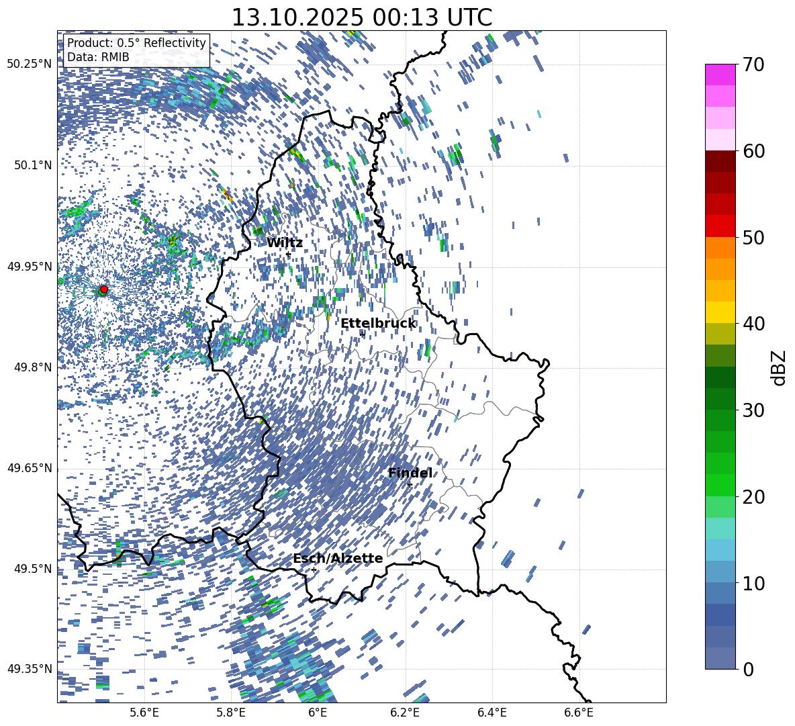Click the 10 colorbar tick label
The image size is (795, 726).
[753, 583]
